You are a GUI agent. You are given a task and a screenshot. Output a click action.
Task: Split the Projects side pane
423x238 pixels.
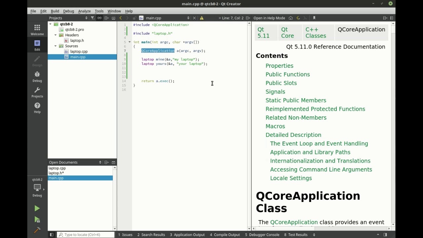pyautogui.click(x=106, y=18)
